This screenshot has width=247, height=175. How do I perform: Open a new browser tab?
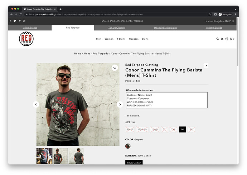(60, 9)
